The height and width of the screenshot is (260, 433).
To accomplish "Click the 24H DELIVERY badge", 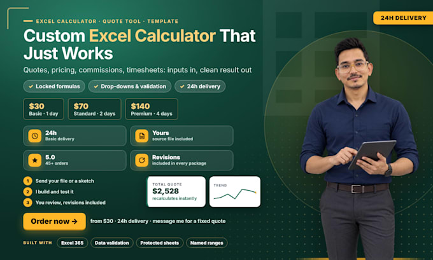I will (x=403, y=18).
